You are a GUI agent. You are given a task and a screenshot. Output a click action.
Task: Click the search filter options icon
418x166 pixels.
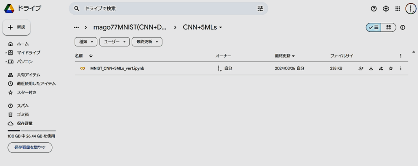point(260,9)
